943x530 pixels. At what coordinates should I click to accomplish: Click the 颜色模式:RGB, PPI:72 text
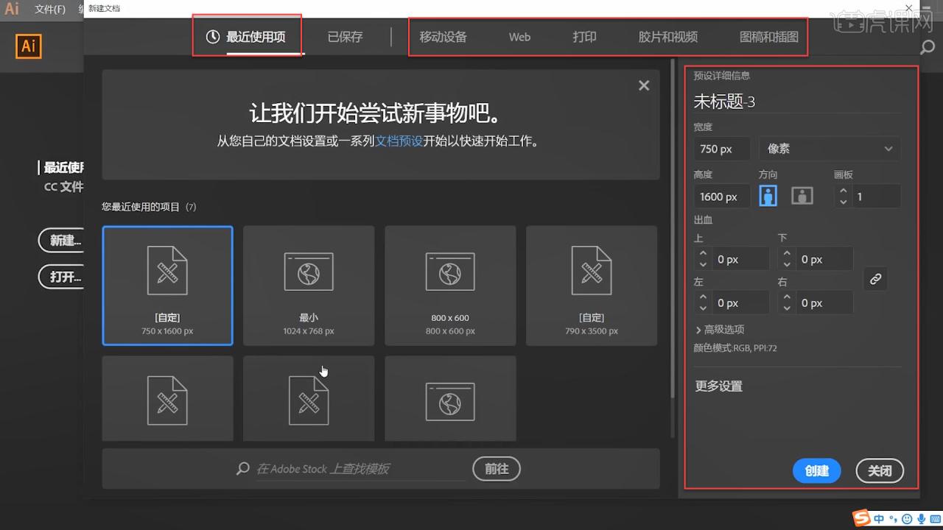pos(735,348)
